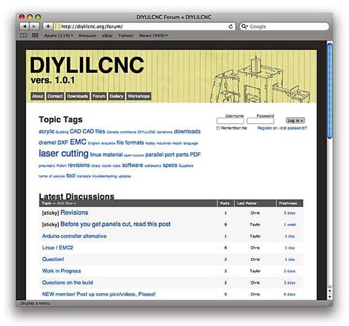
Task: Open the troubleshooting topic tag
Action: point(104,176)
